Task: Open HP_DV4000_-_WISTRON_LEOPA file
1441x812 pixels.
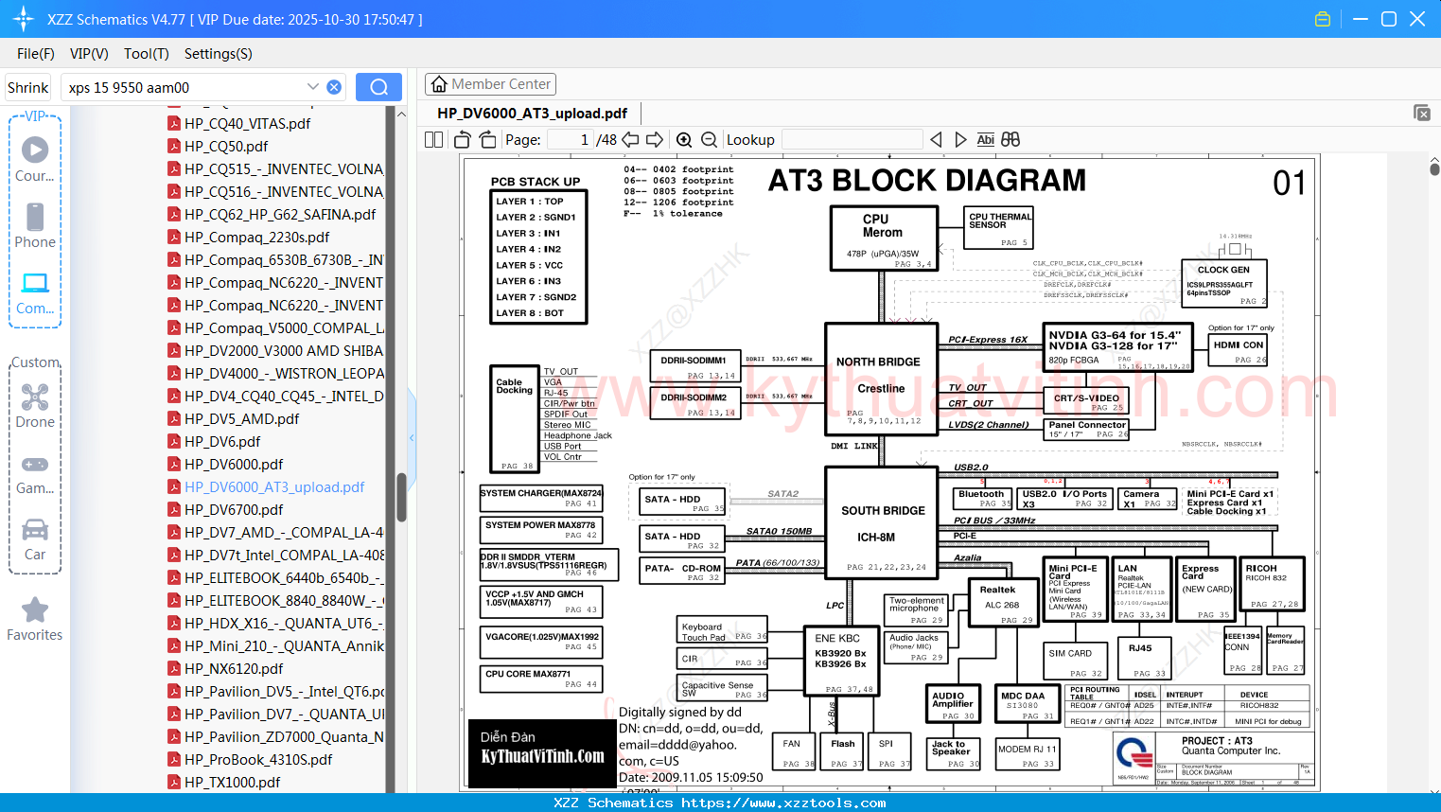Action: (275, 373)
